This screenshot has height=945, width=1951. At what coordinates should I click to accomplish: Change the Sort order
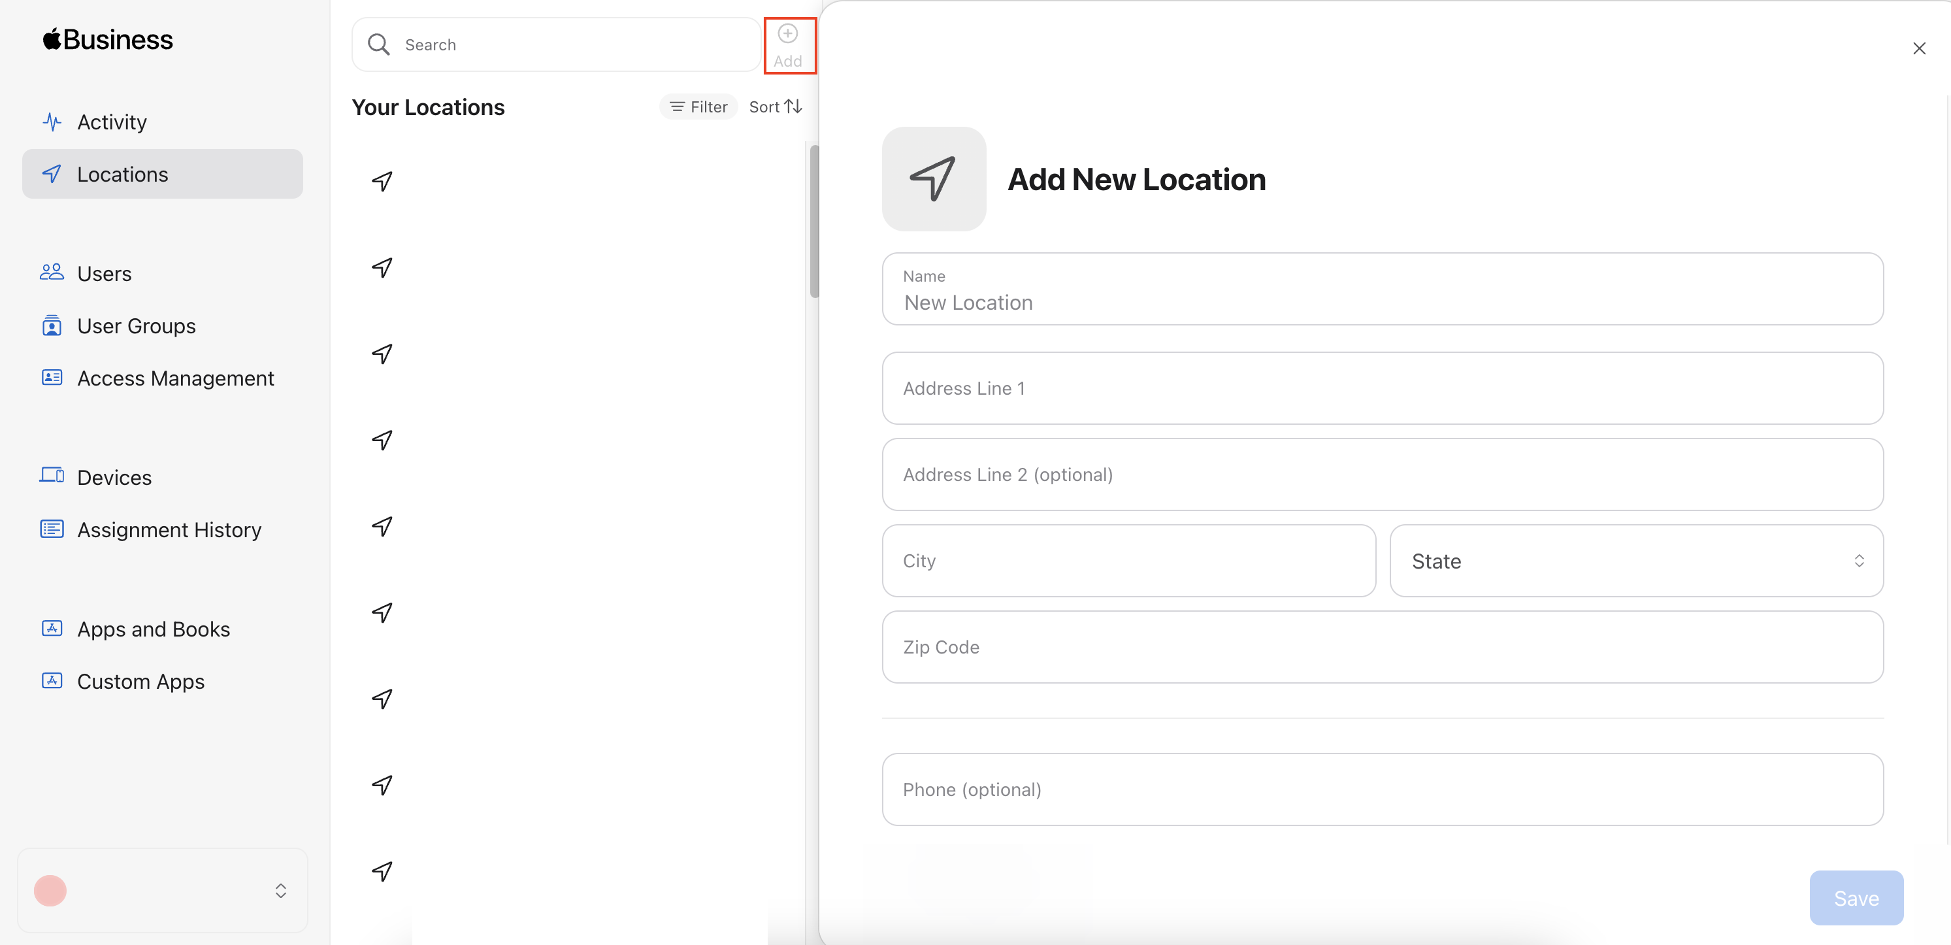tap(776, 107)
